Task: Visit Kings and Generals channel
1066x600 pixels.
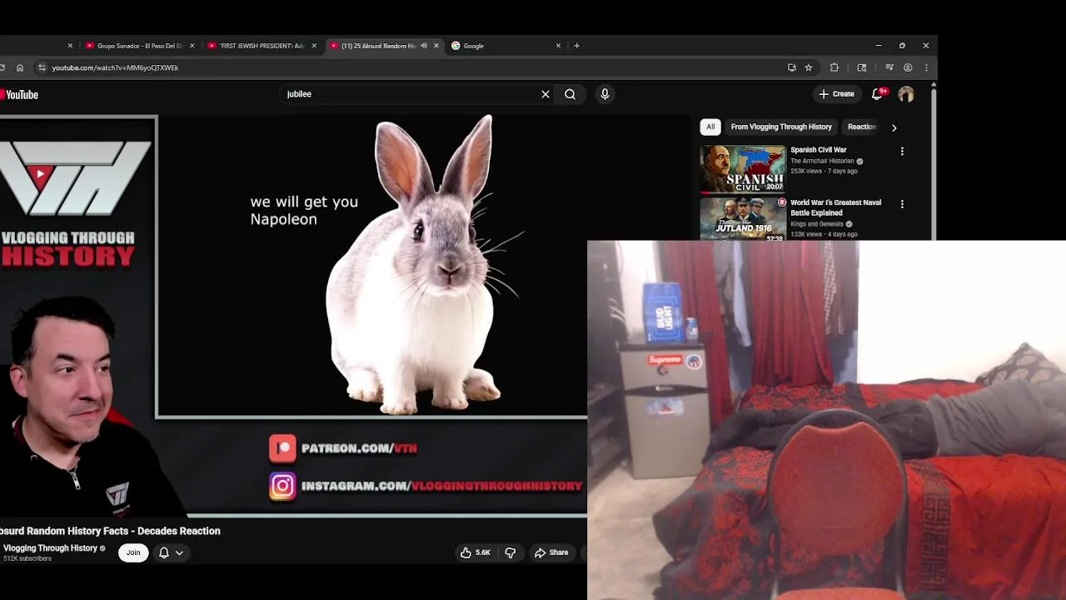Action: coord(817,224)
